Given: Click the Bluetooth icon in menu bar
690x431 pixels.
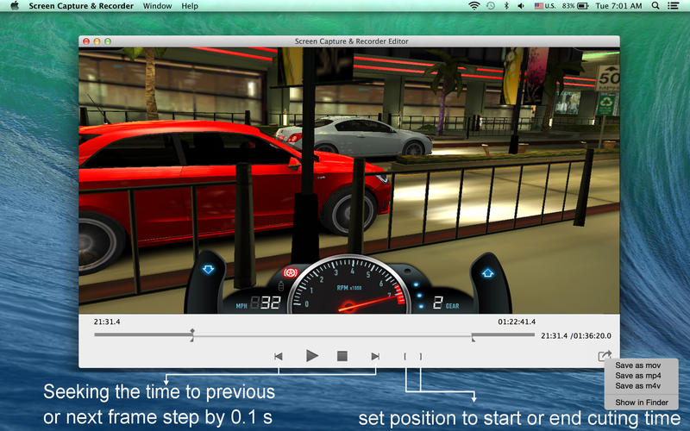Looking at the screenshot, I should click(x=506, y=6).
